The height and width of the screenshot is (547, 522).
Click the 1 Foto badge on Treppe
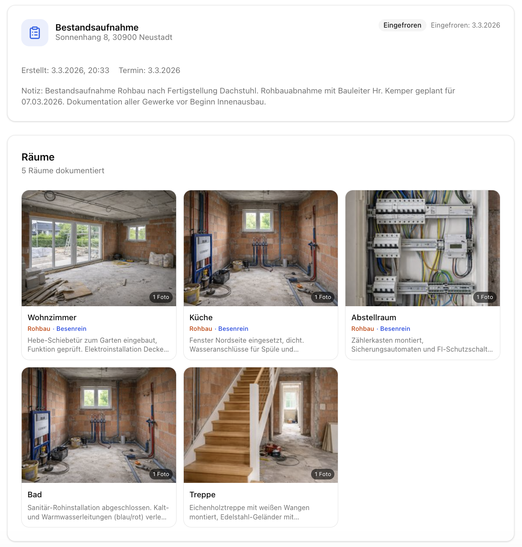pos(323,474)
